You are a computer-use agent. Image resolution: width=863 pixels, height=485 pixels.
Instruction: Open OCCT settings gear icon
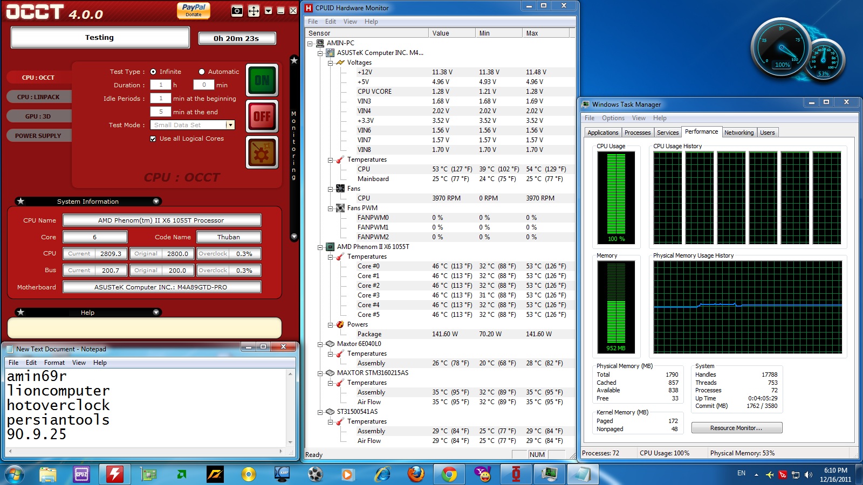tap(262, 153)
